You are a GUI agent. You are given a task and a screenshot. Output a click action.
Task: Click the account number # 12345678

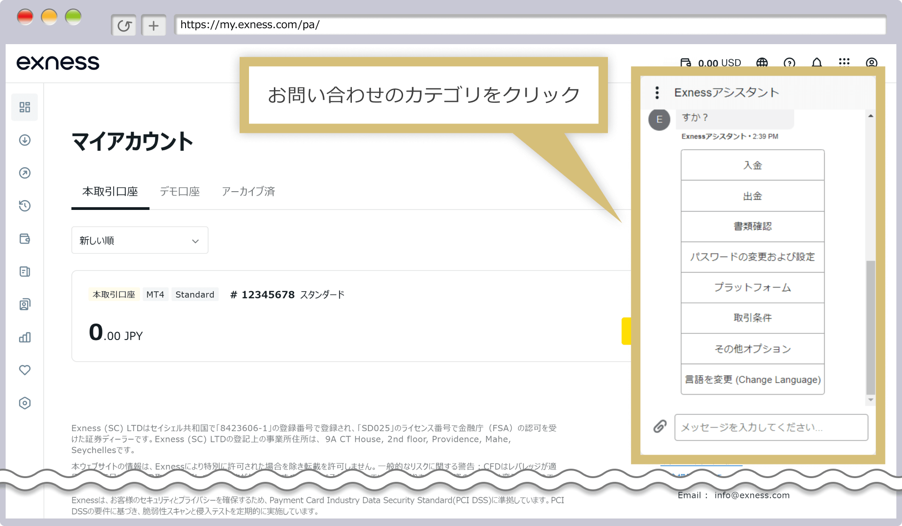(262, 294)
